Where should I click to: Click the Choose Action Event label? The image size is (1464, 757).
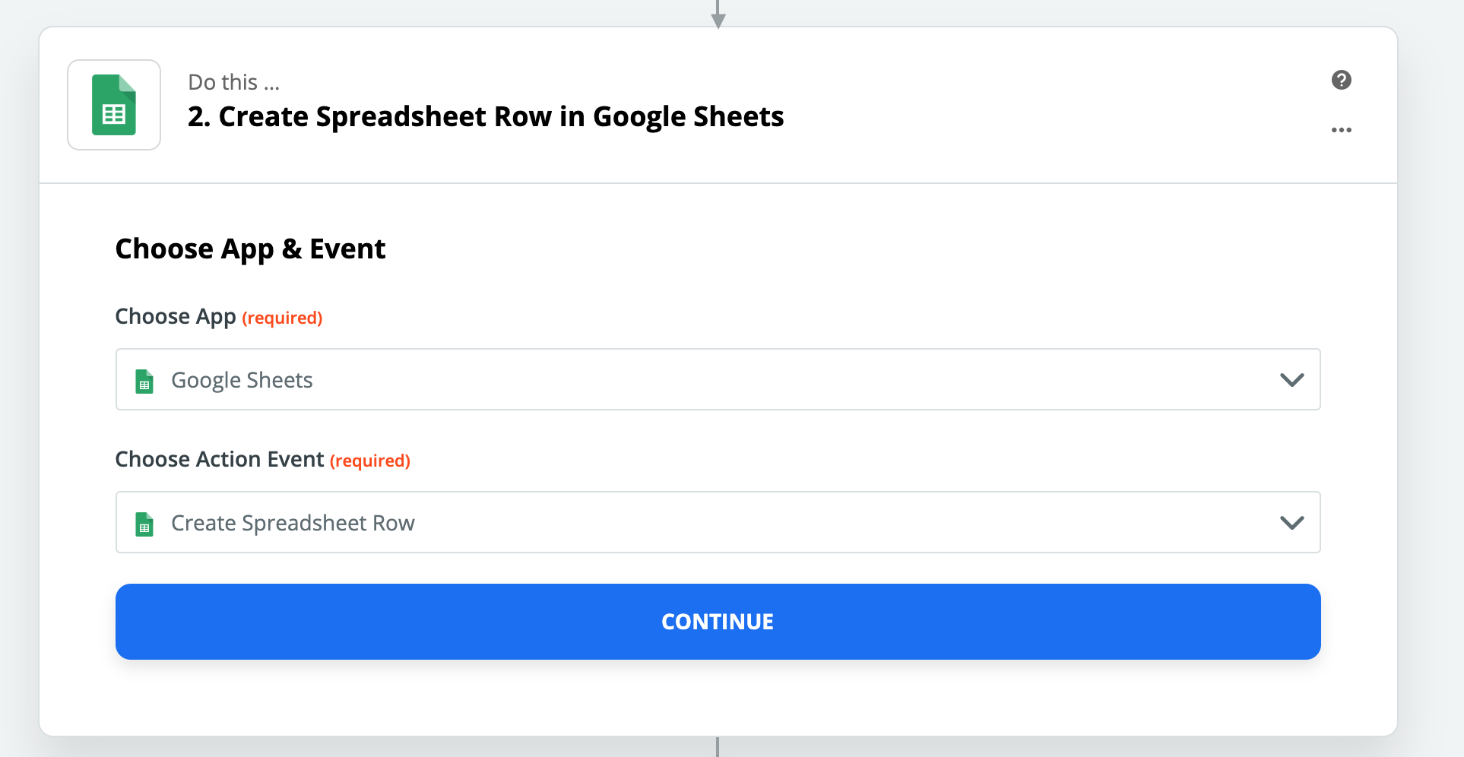click(220, 459)
